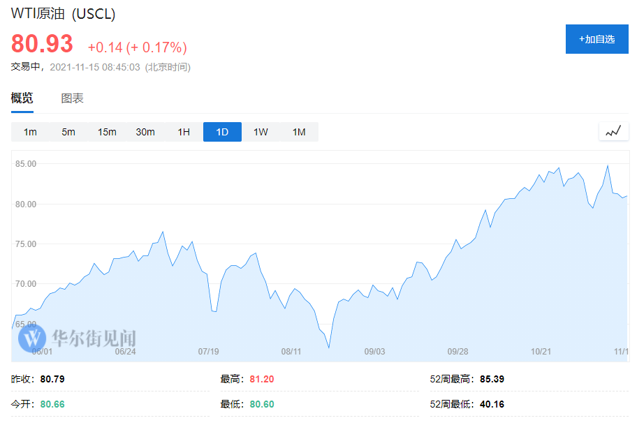The width and height of the screenshot is (637, 425).
Task: Set chart interval to 15m
Action: coord(107,132)
